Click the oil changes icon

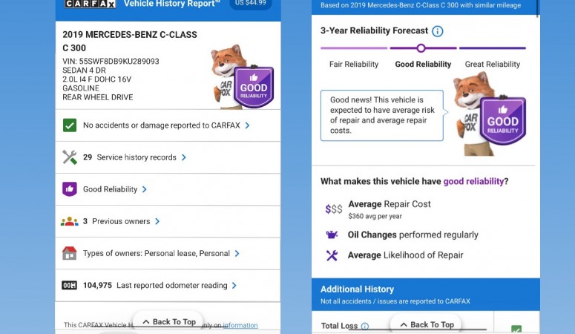[x=332, y=235]
